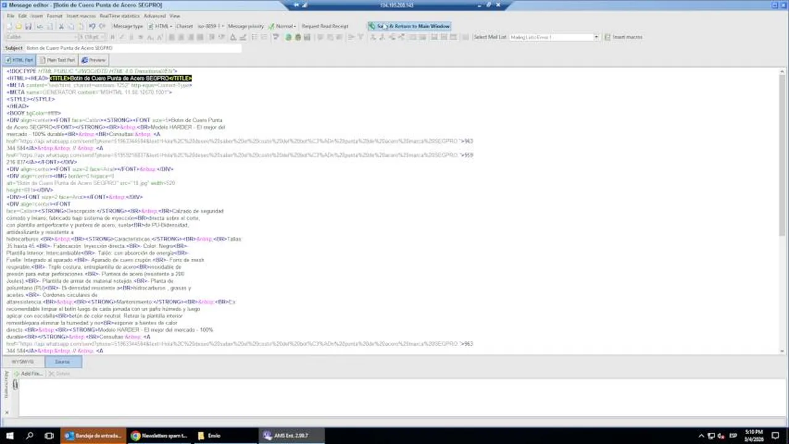Click the vertical scrollbar of source editor
This screenshot has width=789, height=444.
783,210
